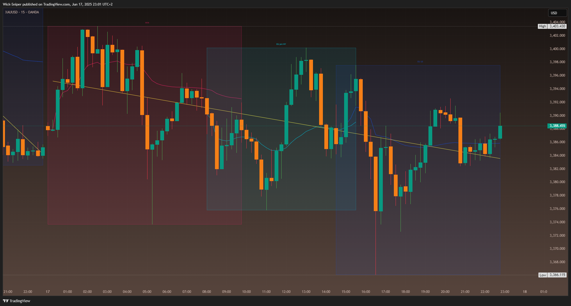Click the 3,403.430 high price value
The height and width of the screenshot is (306, 571).
coord(557,26)
